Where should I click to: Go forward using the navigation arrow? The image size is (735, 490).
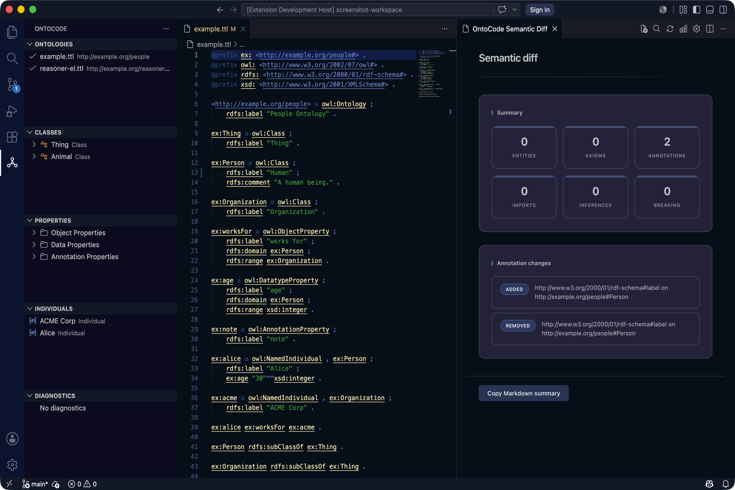[x=234, y=10]
